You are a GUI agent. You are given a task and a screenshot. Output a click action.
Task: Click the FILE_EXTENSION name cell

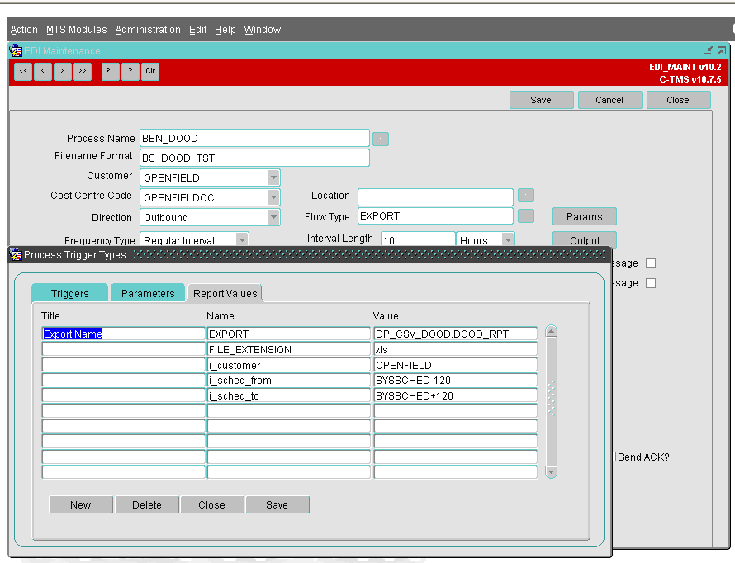[289, 349]
